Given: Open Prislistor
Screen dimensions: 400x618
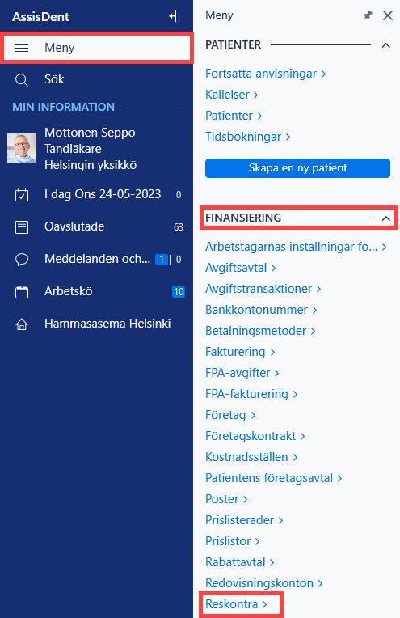Looking at the screenshot, I should pos(232,541).
